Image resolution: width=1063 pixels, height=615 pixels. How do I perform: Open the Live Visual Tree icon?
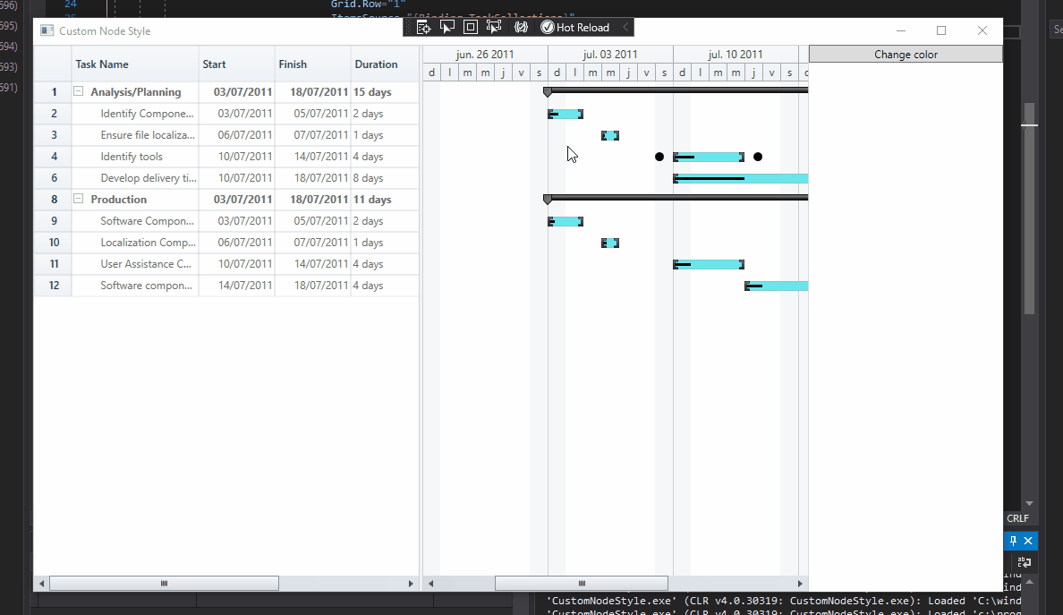pos(424,28)
